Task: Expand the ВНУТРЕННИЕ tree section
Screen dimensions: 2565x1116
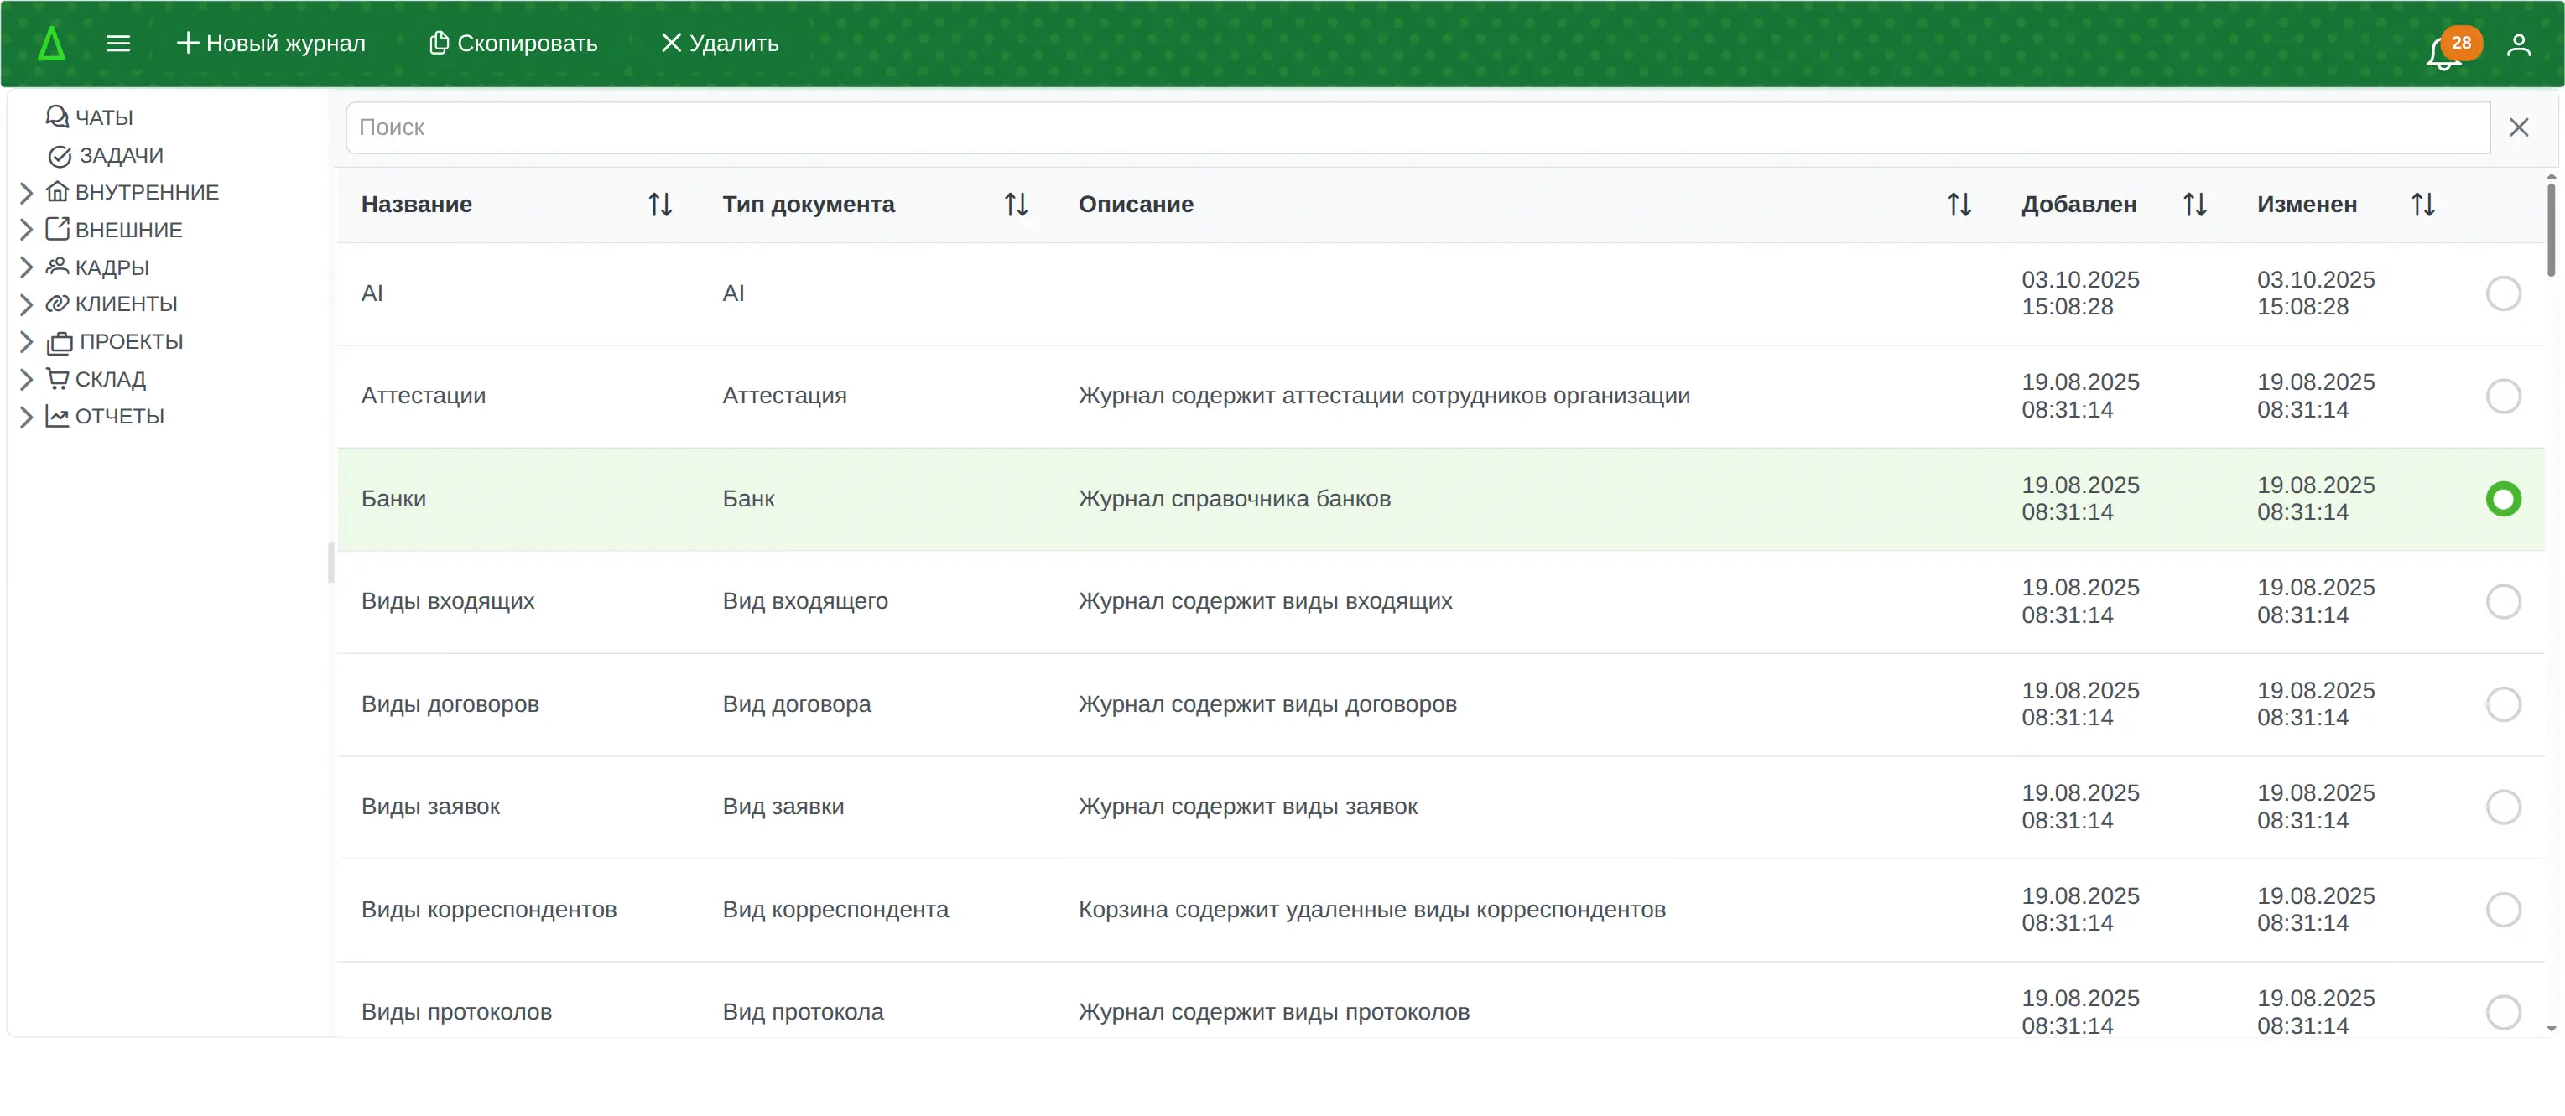Action: 27,192
